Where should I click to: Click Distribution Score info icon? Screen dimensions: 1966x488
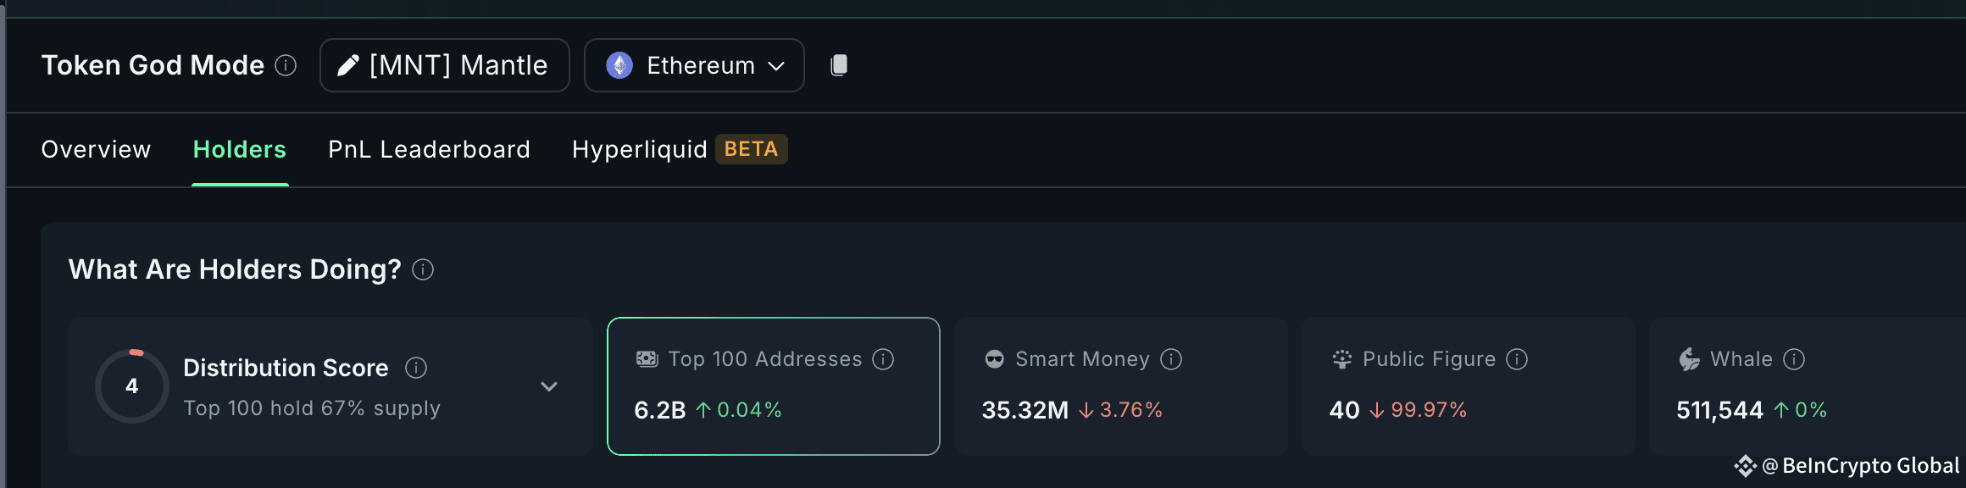(416, 368)
